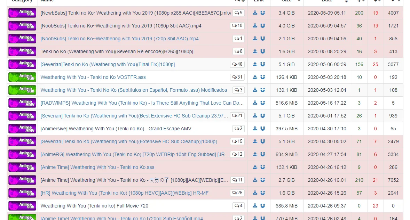Open magnet link for AnimeRG 720p WEBRip row
The height and width of the screenshot is (220, 410).
263,154
